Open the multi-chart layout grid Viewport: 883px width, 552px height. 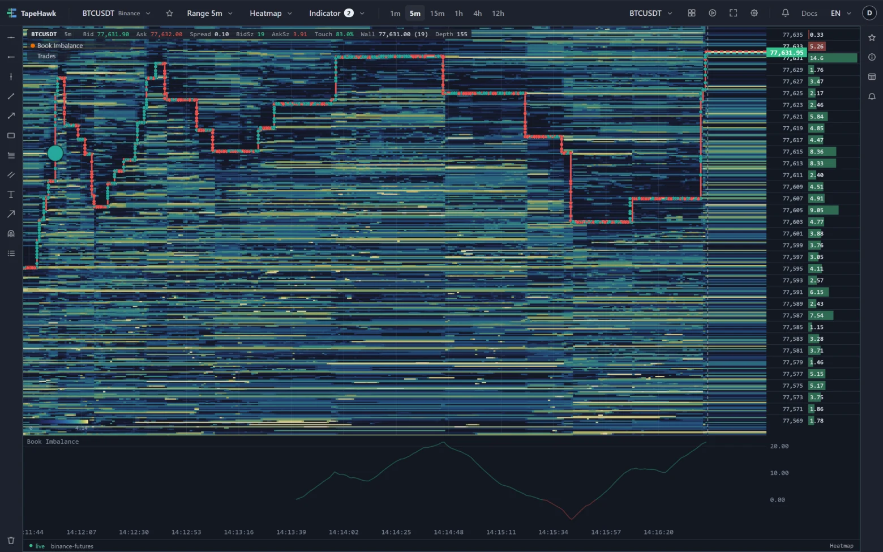coord(692,13)
